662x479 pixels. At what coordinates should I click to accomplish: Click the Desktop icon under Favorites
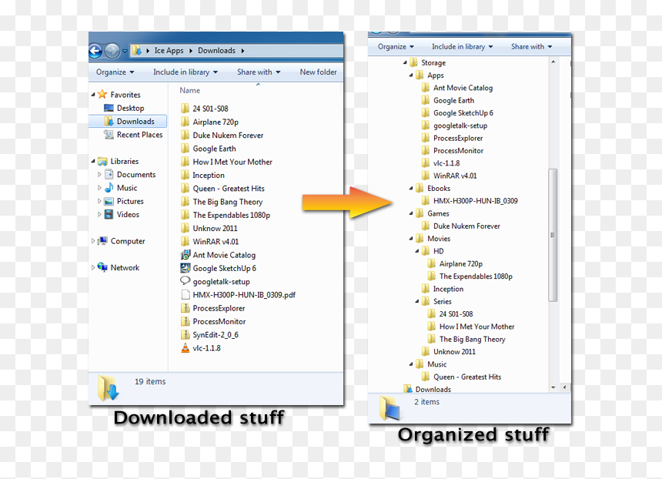109,108
